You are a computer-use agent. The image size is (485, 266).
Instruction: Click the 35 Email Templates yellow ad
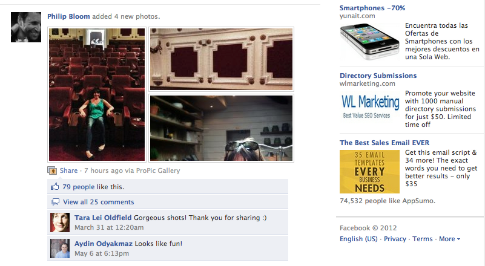tap(369, 172)
